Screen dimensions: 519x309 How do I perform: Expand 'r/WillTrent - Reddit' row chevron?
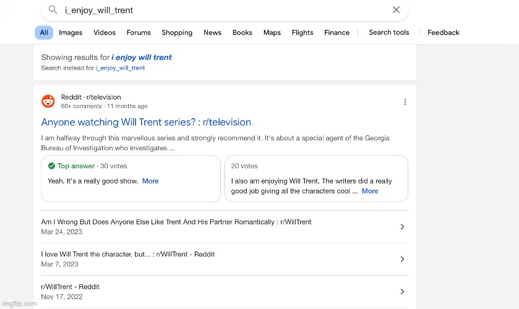pyautogui.click(x=402, y=292)
